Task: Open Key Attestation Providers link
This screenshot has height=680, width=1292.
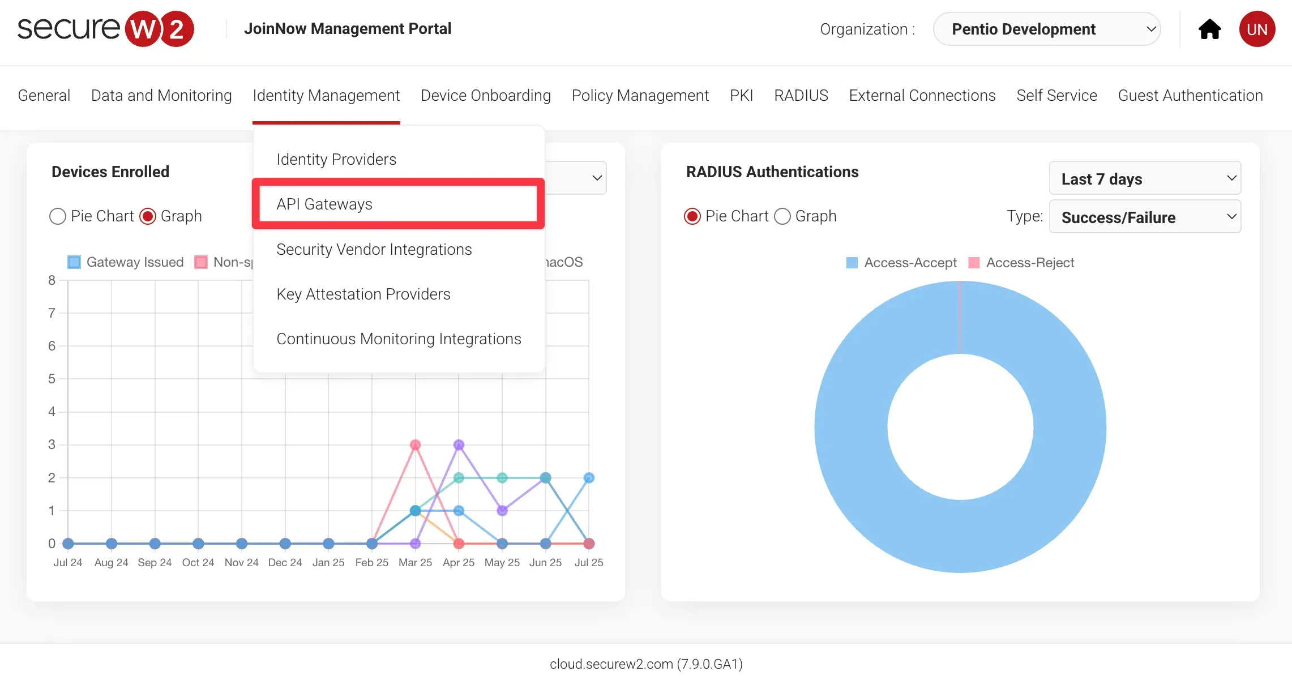Action: 363,294
